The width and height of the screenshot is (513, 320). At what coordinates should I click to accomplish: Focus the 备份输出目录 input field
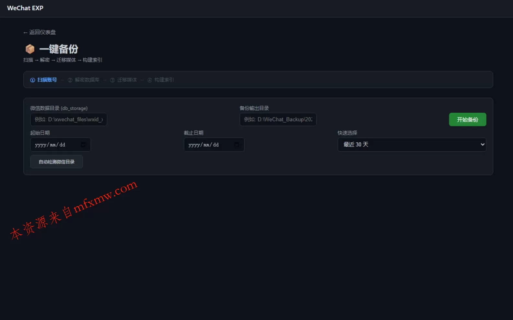278,119
